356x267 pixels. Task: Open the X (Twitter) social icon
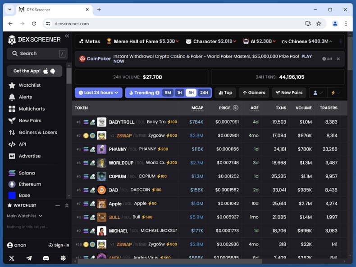coord(12,258)
